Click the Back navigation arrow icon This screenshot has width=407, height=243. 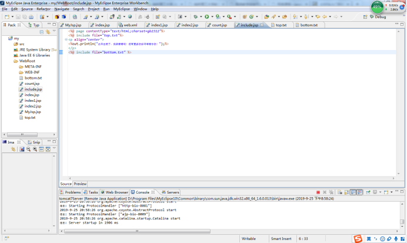pyautogui.click(x=325, y=17)
